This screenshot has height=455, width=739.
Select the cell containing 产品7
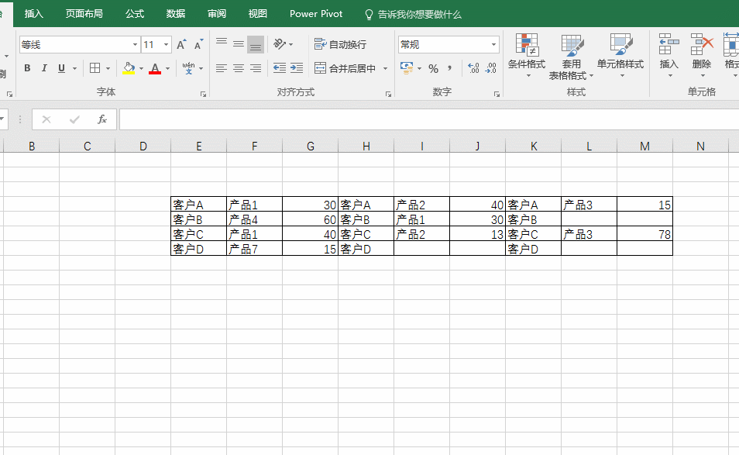[x=254, y=249]
